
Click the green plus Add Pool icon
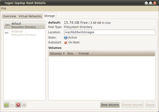pyautogui.click(x=6, y=105)
